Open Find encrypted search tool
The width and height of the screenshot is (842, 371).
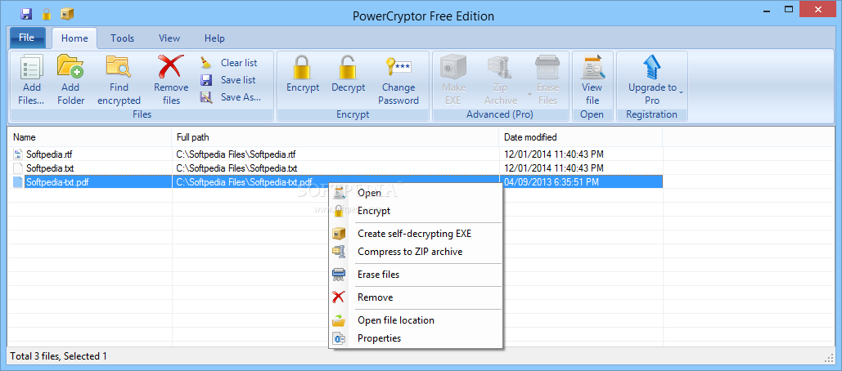[119, 68]
